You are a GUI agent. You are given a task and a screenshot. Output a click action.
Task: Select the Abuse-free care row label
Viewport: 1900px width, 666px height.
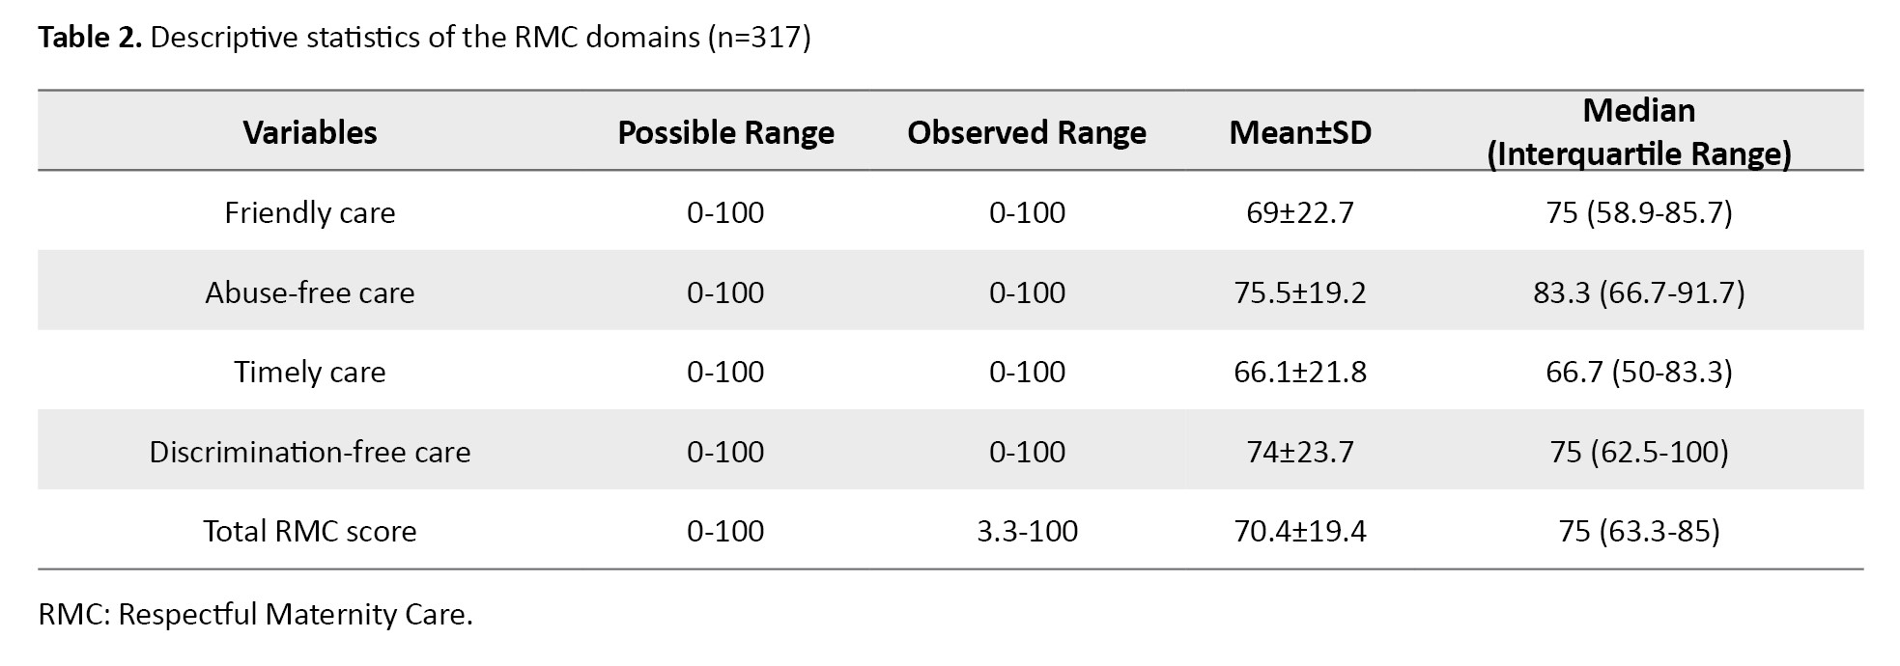pos(309,292)
